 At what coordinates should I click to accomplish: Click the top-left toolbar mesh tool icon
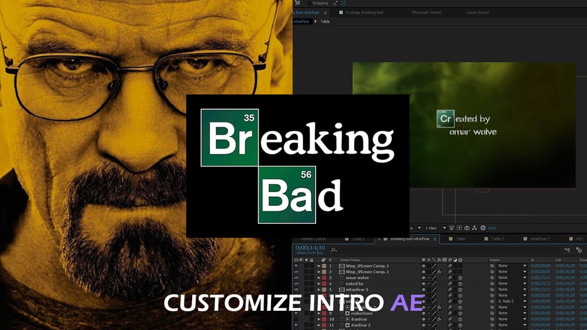[x=298, y=2]
